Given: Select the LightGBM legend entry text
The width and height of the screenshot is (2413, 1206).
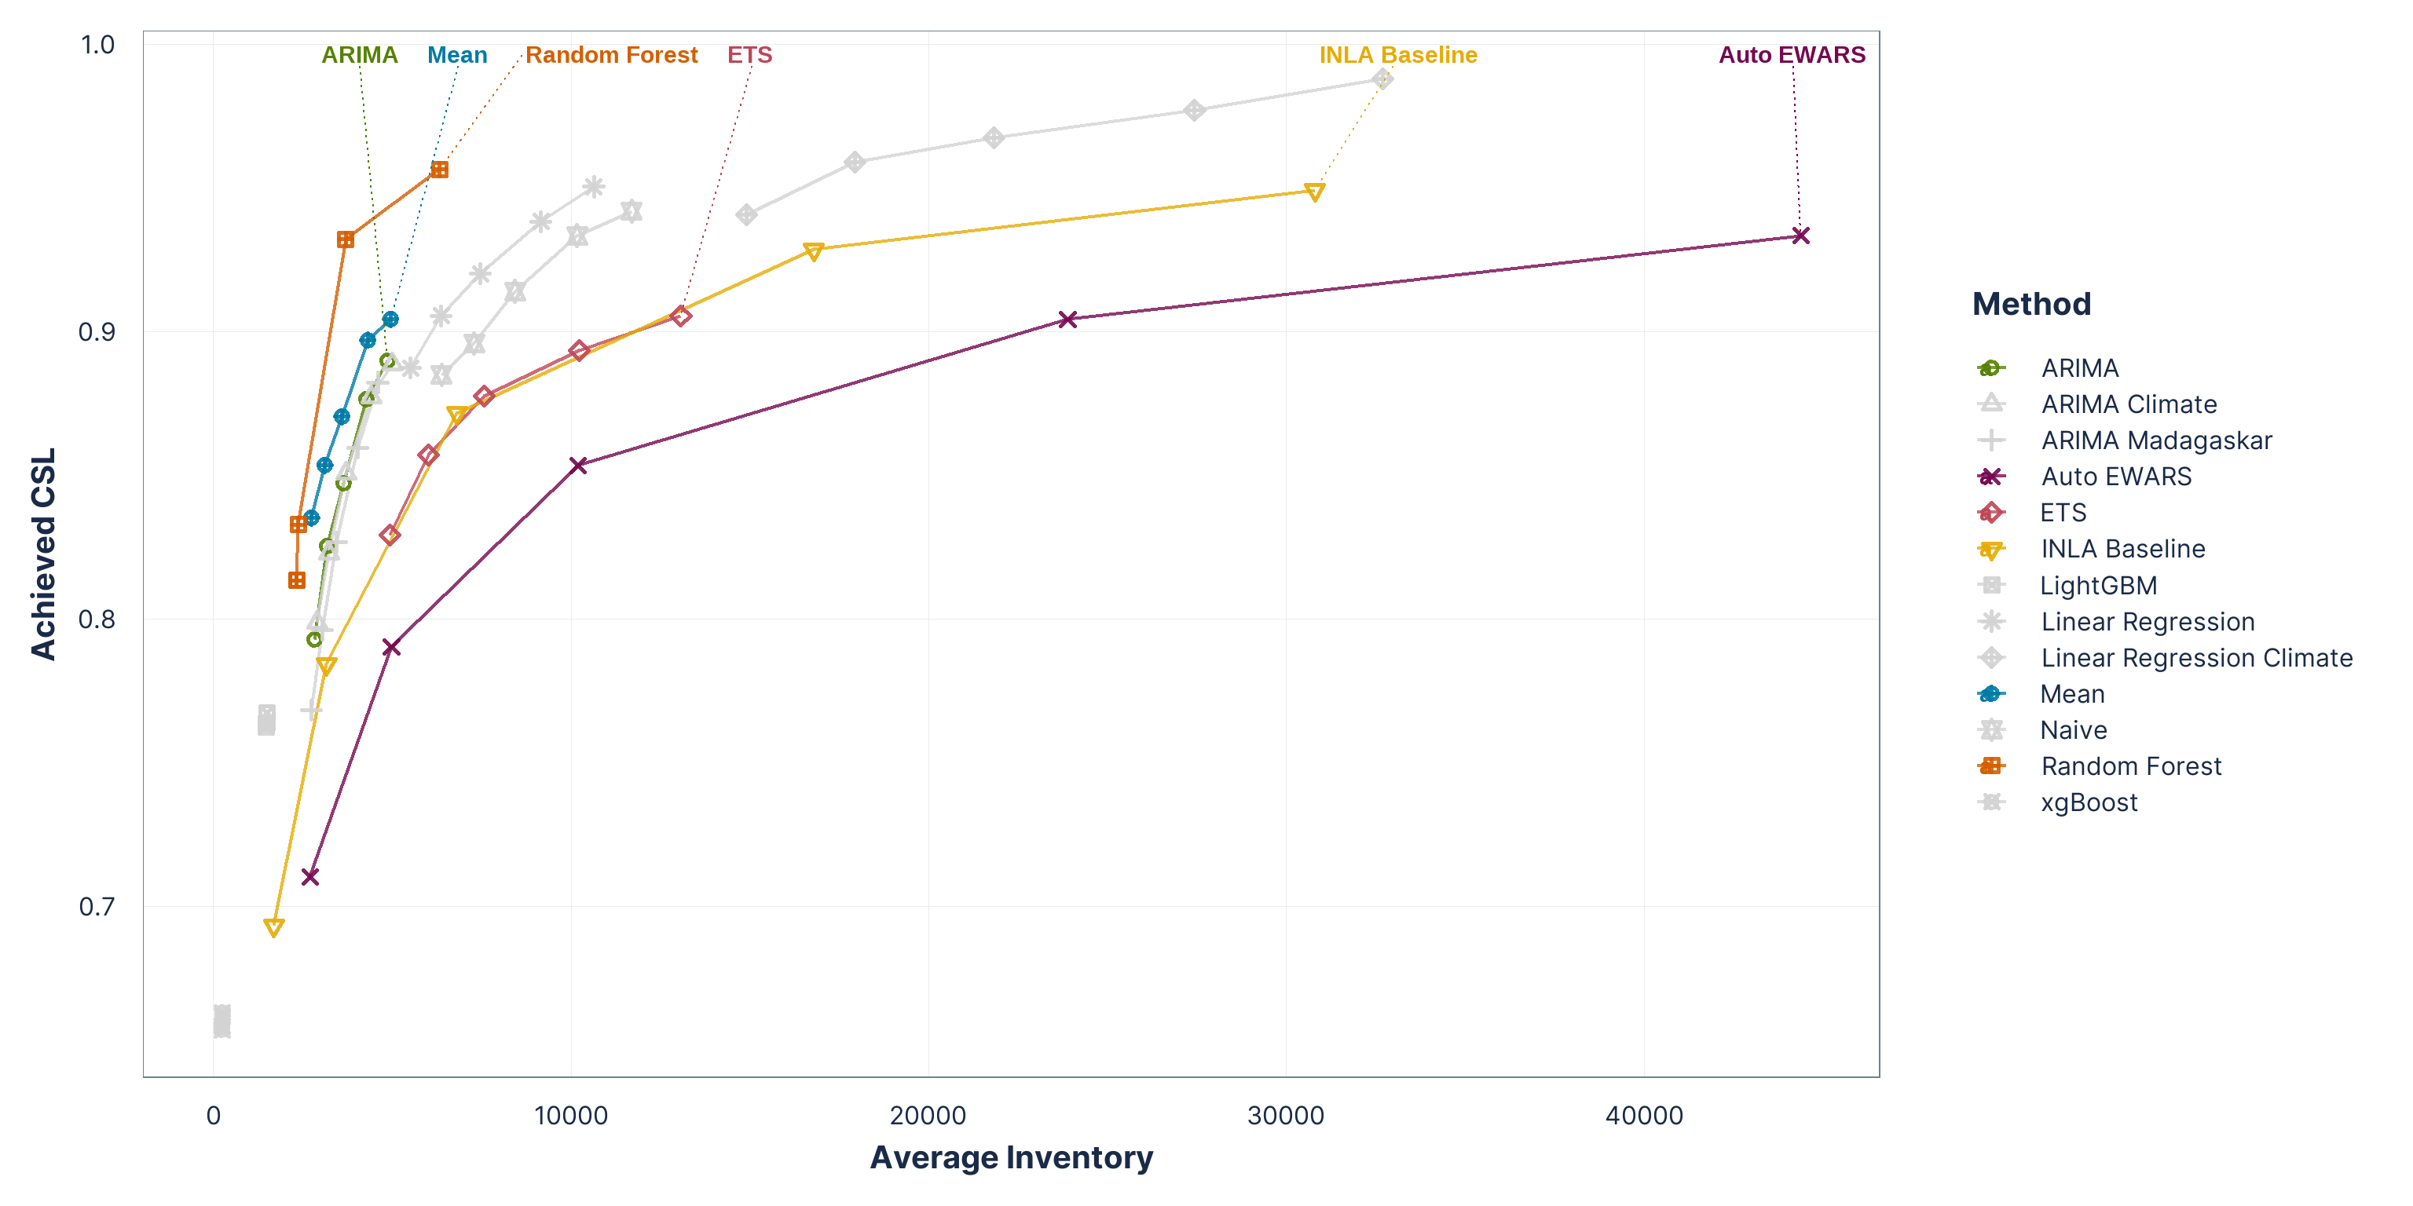Looking at the screenshot, I should 2098,585.
